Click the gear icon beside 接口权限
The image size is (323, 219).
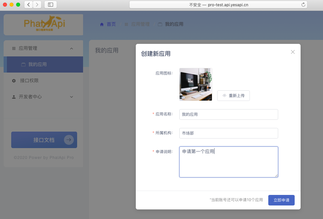(14, 81)
